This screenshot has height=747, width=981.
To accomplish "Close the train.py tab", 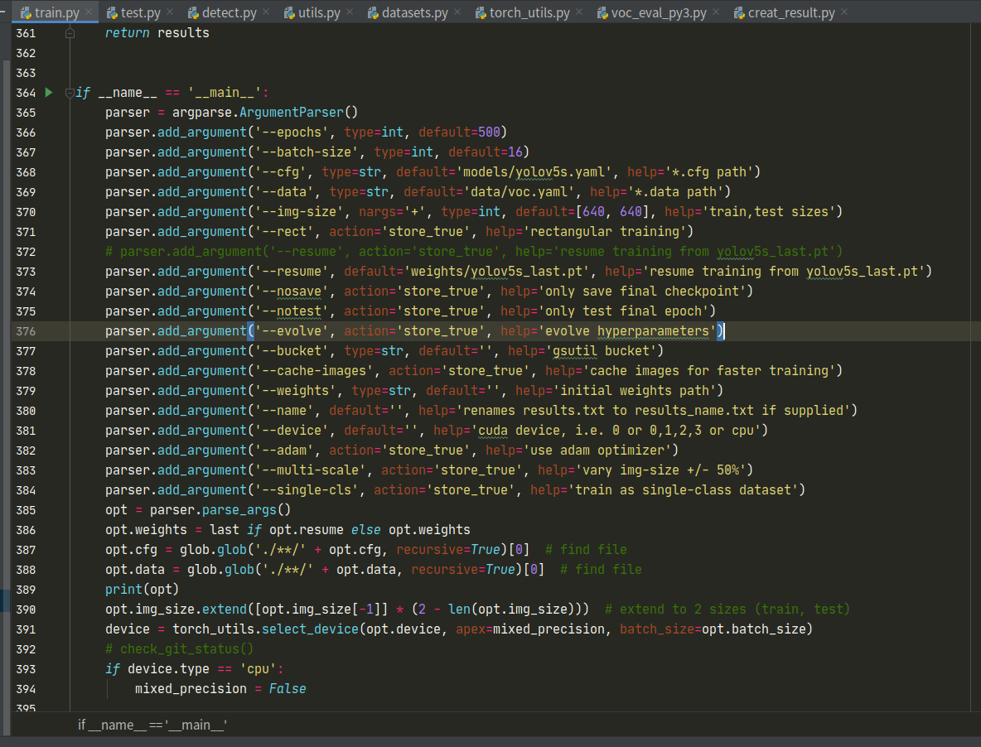I will (89, 12).
